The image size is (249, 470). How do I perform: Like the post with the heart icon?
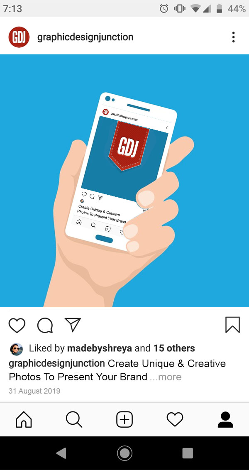coord(17,325)
